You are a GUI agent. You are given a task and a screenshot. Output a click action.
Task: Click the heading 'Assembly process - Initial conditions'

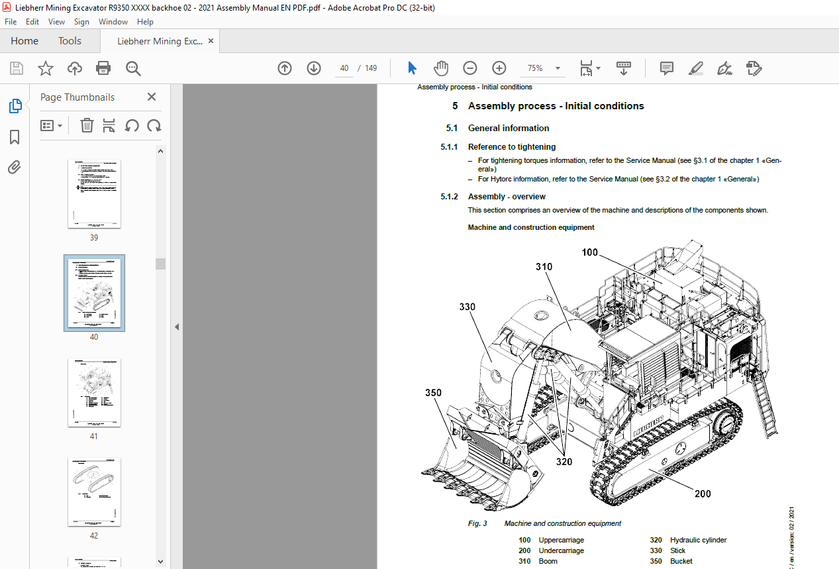556,106
